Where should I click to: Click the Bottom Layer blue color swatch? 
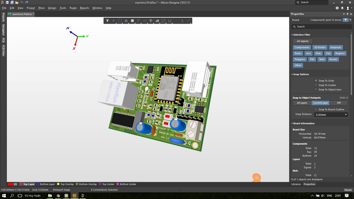tap(38, 184)
